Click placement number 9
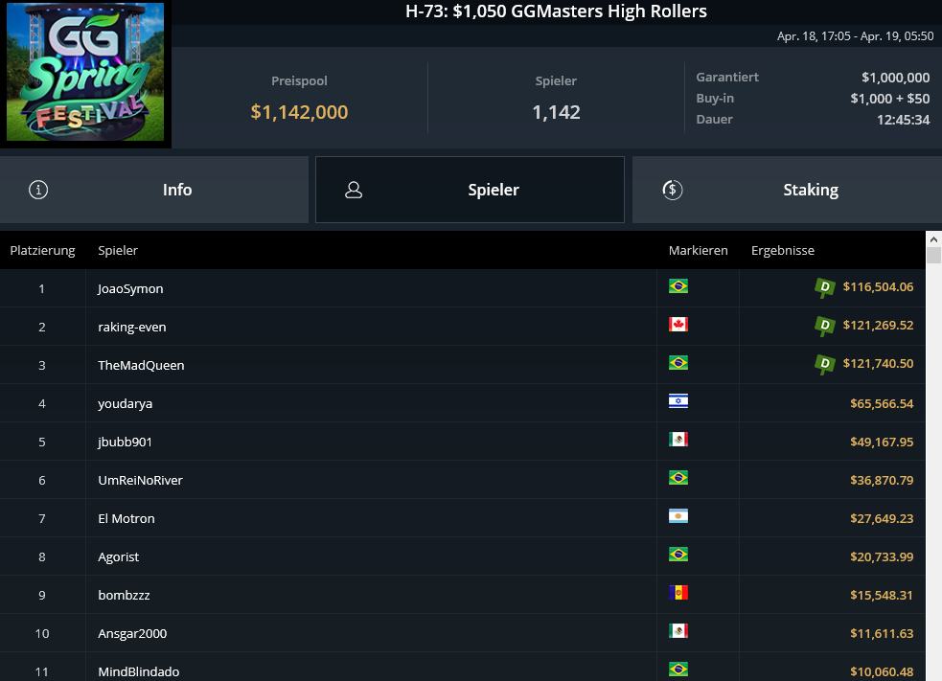The height and width of the screenshot is (681, 942). click(42, 595)
